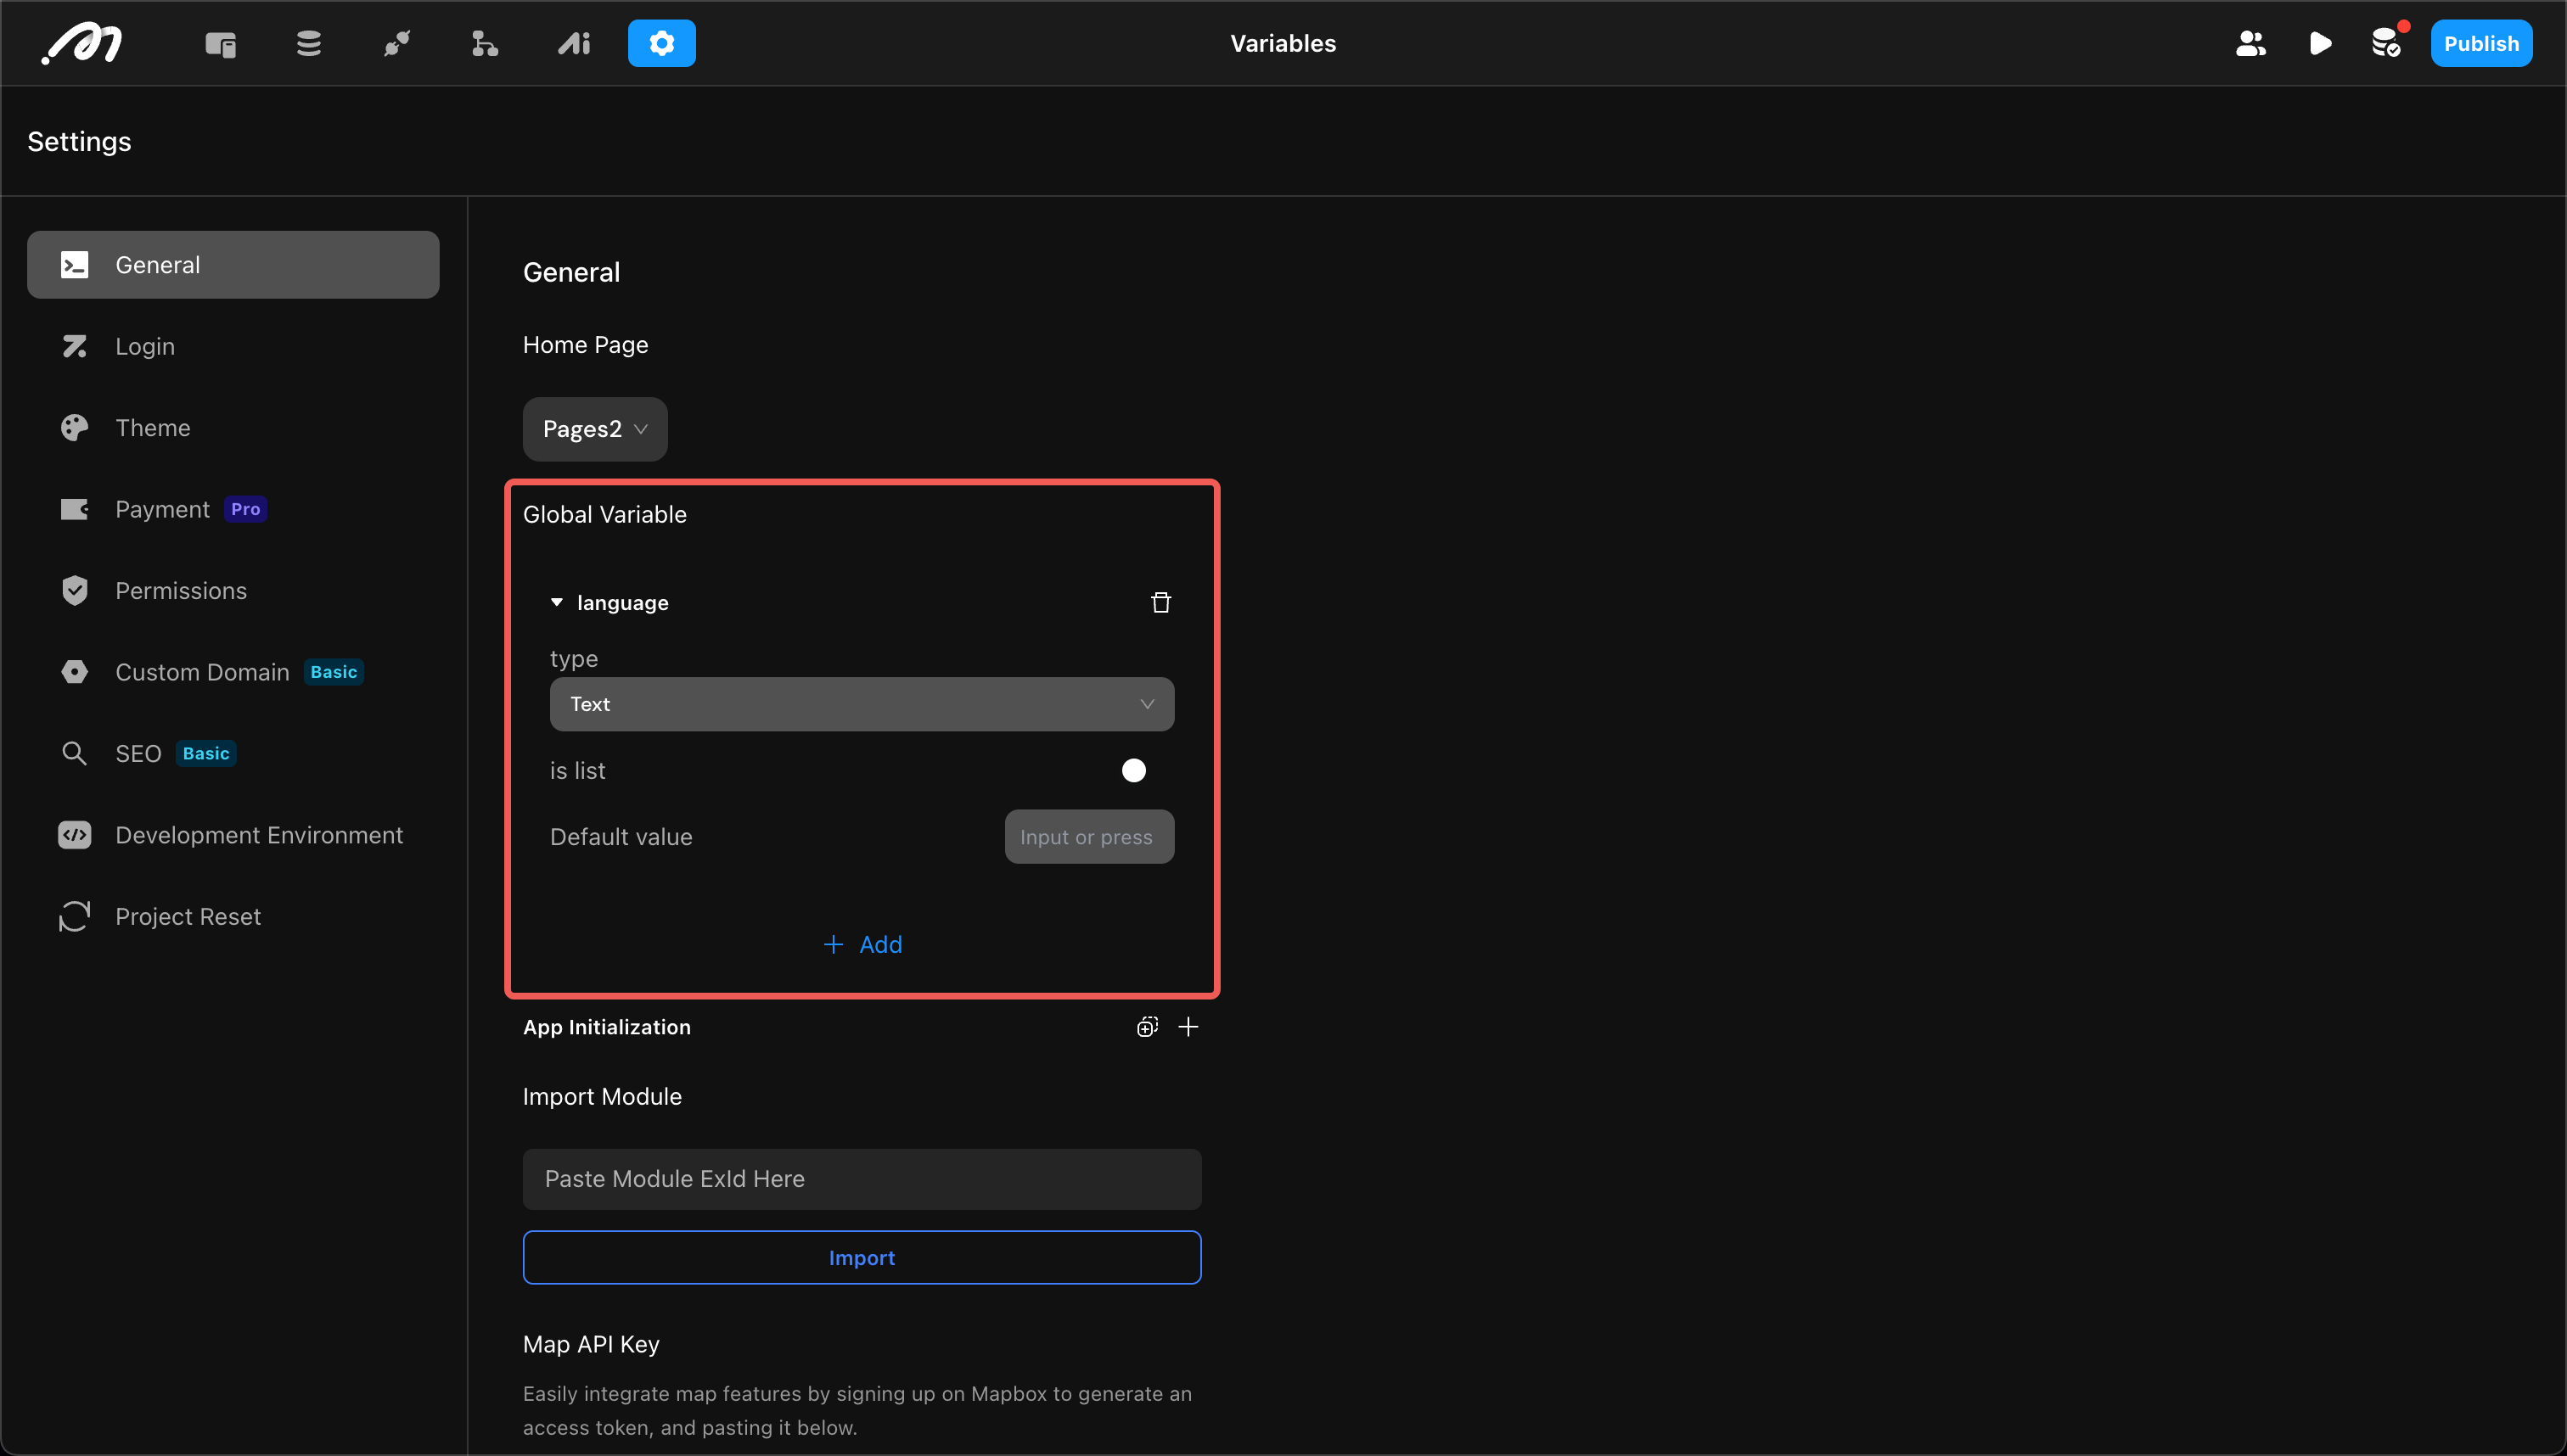The height and width of the screenshot is (1456, 2567).
Task: Collapse the language variable triangle
Action: click(x=557, y=602)
